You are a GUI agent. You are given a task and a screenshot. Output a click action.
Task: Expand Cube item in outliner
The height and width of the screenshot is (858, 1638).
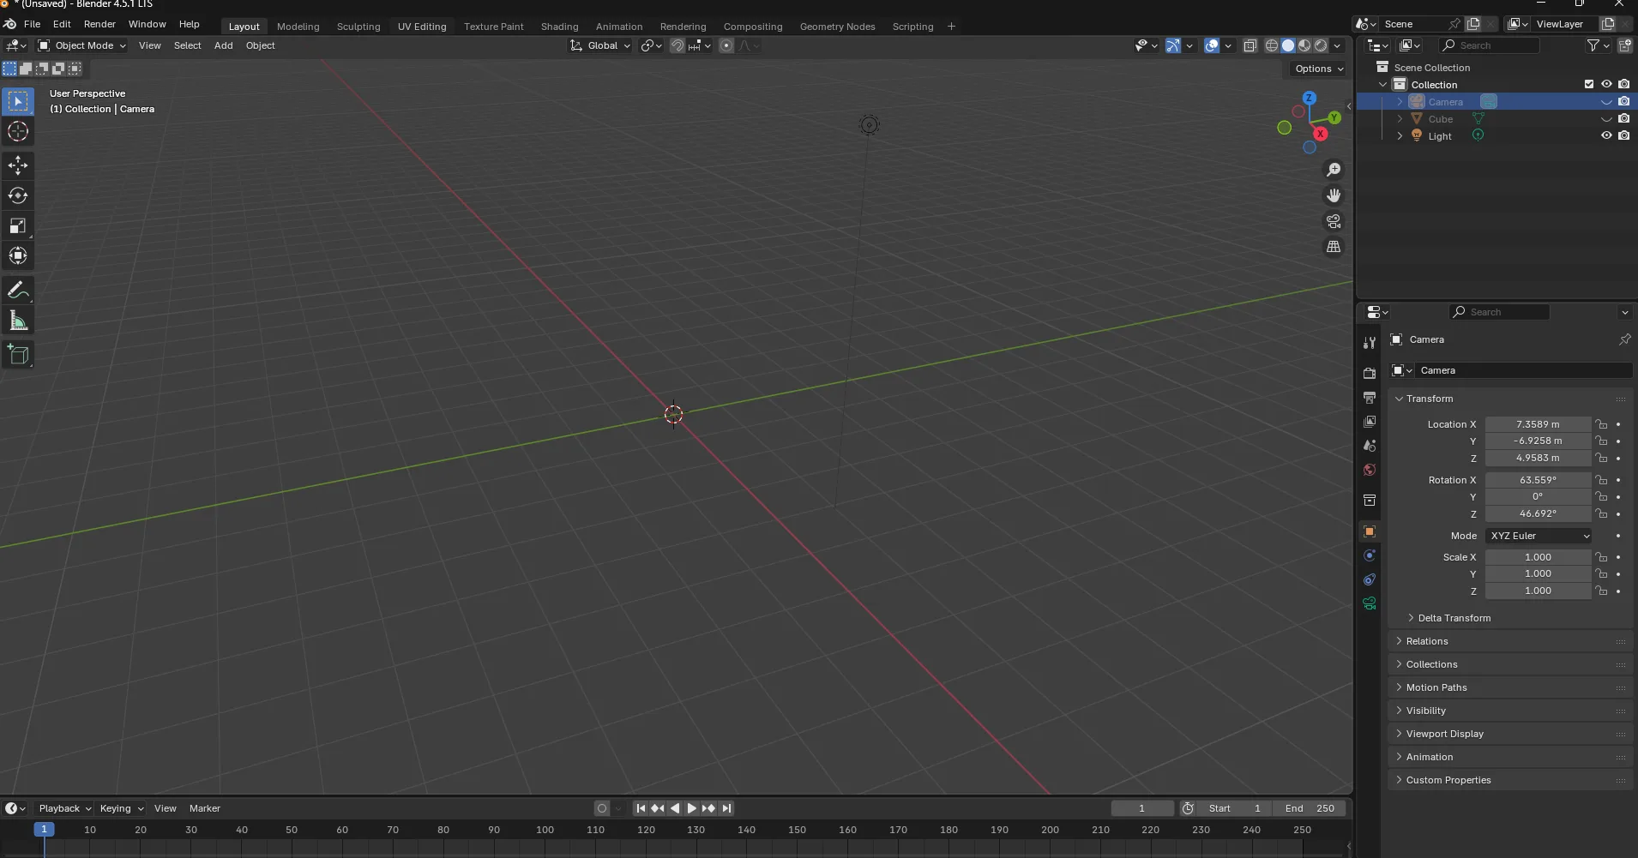point(1400,119)
